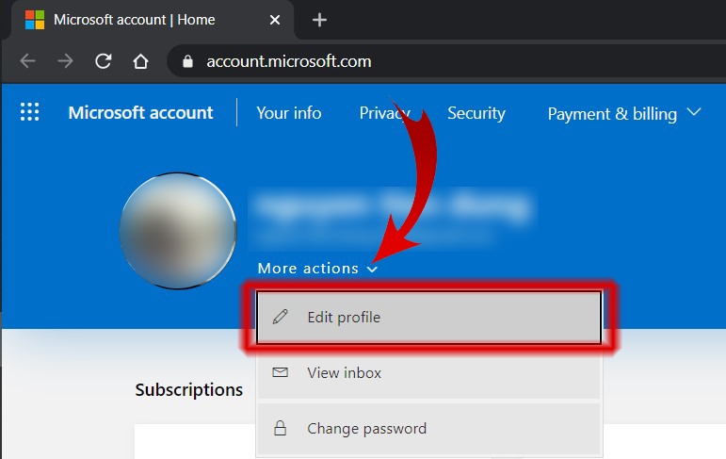Go to the browser home page icon

click(140, 60)
